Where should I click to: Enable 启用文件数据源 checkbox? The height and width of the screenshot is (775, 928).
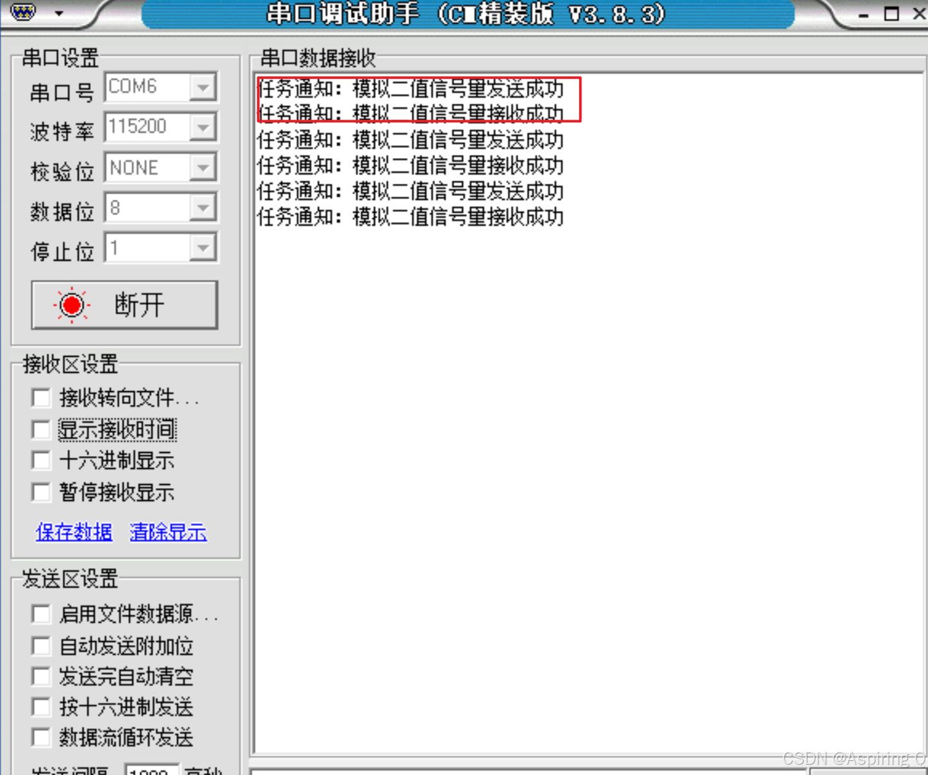pos(41,614)
